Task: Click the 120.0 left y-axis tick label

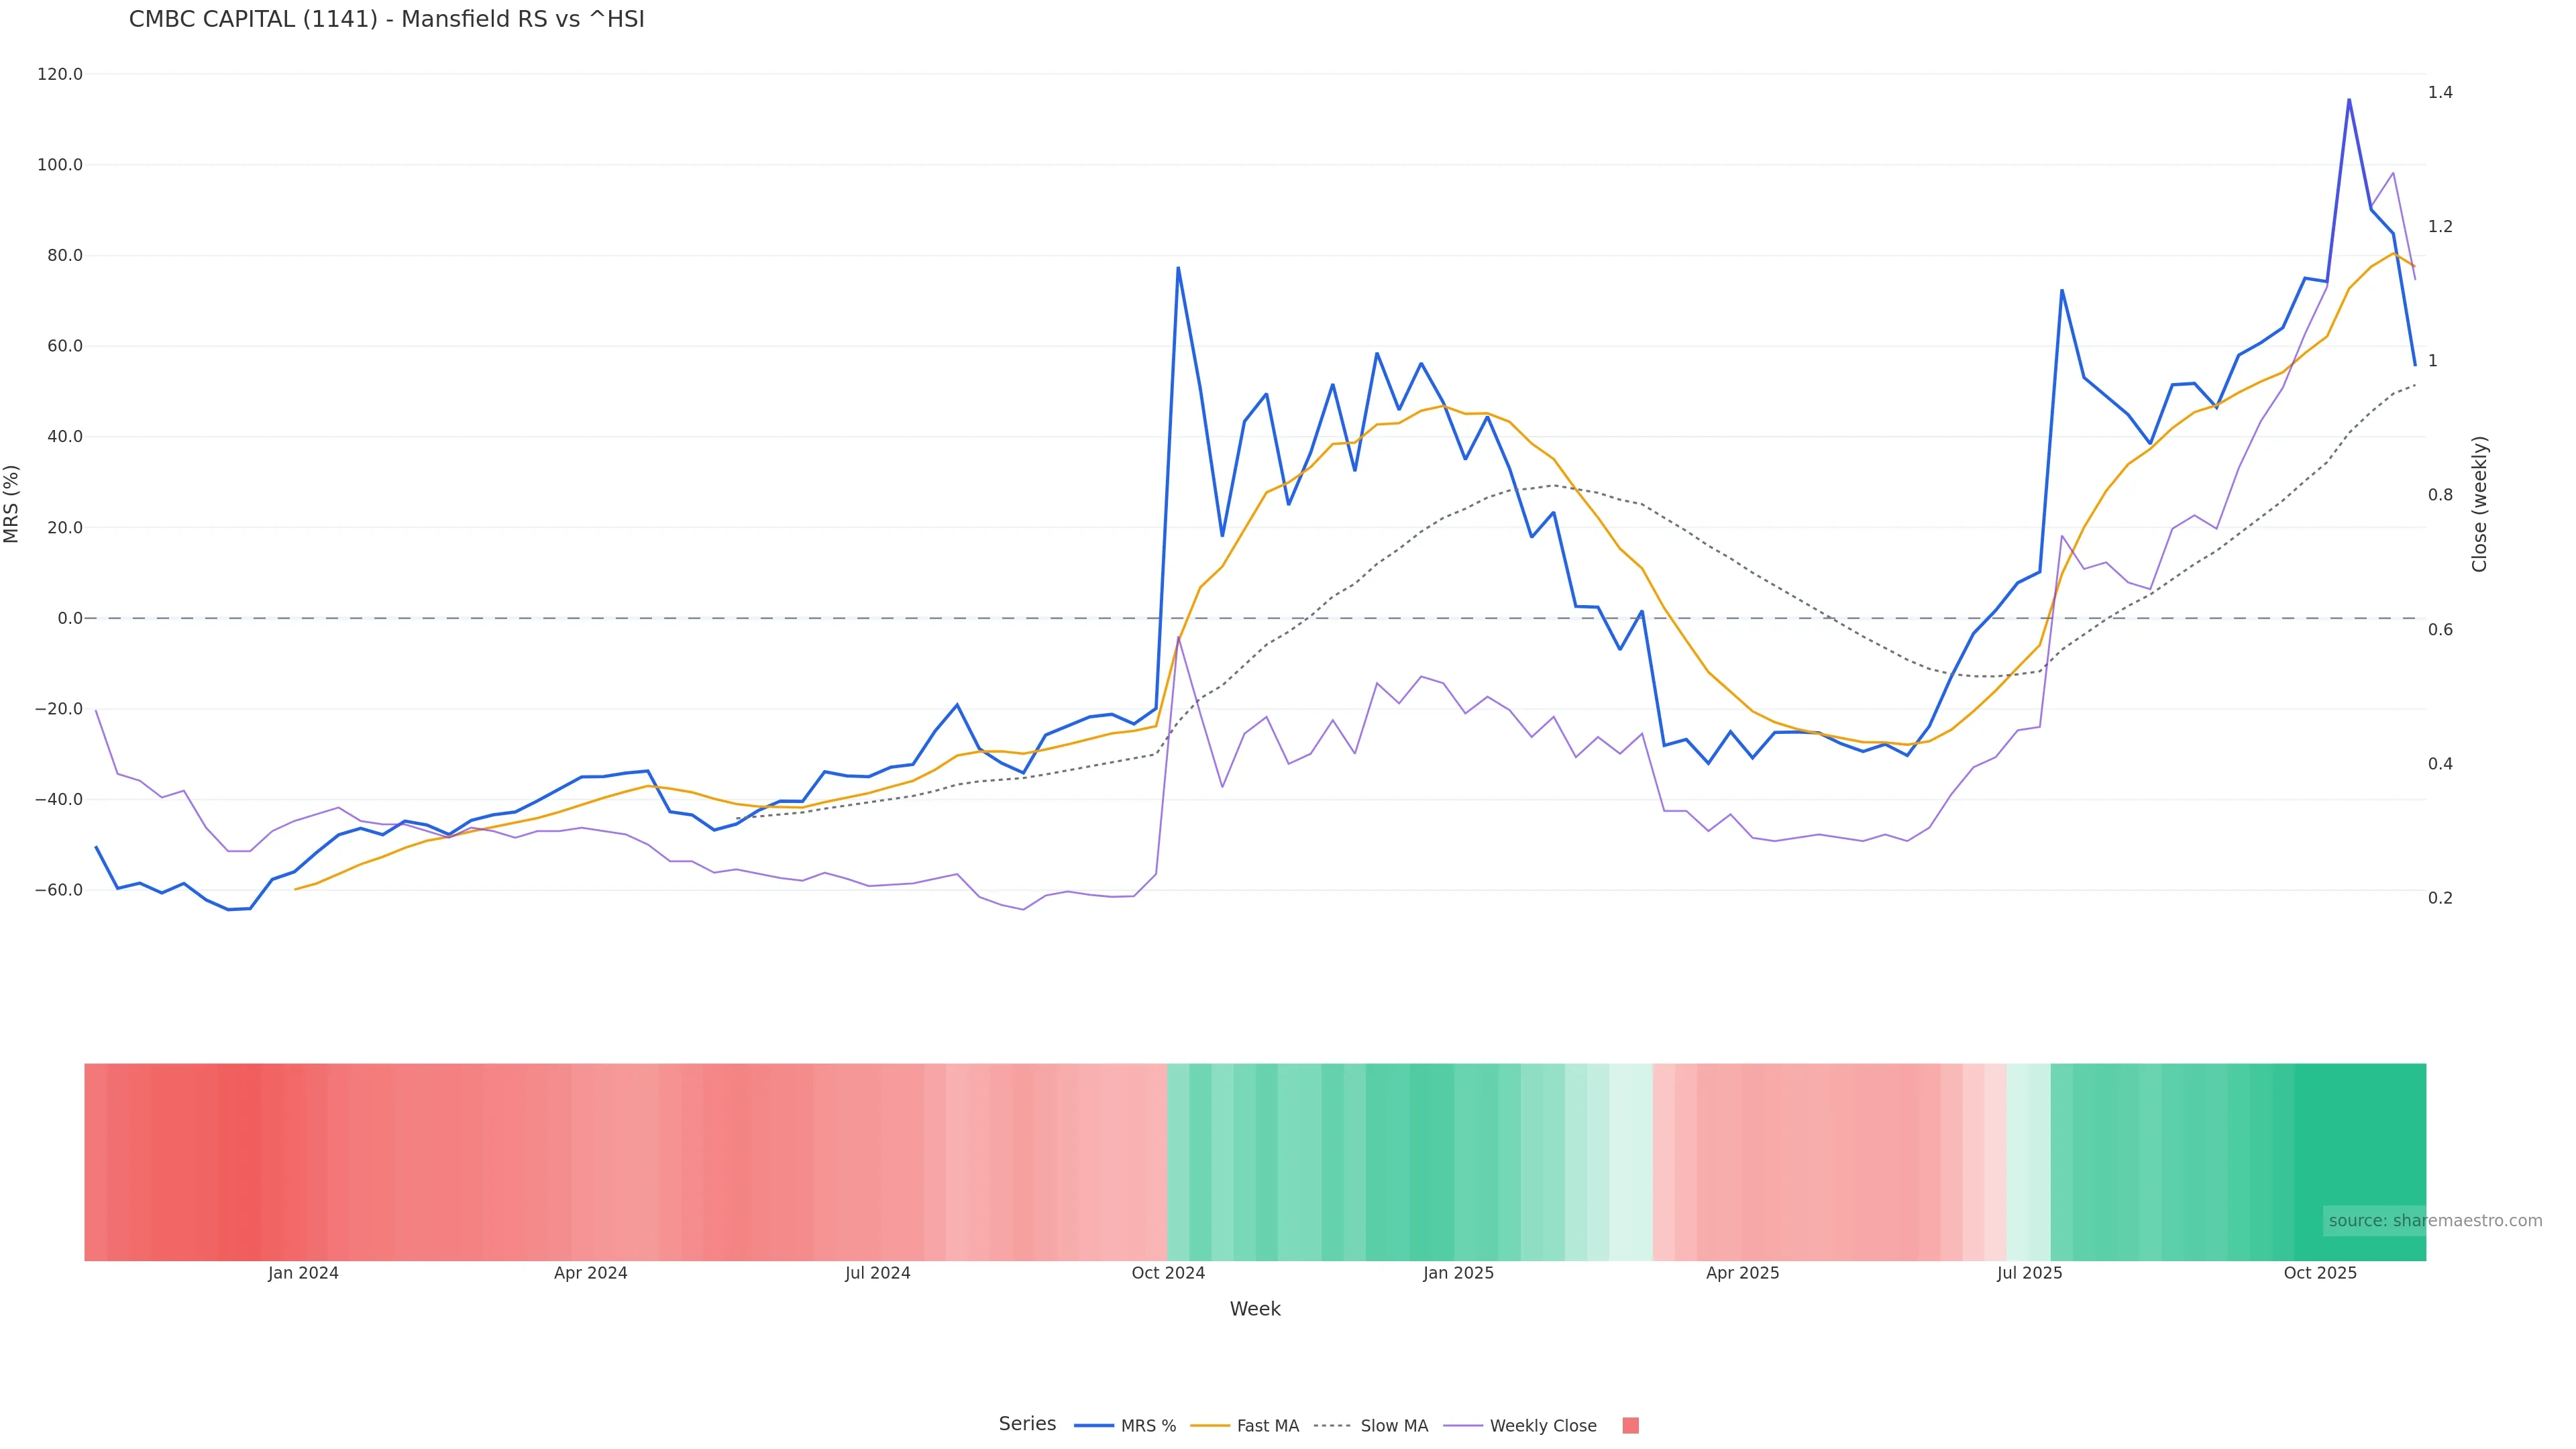Action: click(x=60, y=74)
